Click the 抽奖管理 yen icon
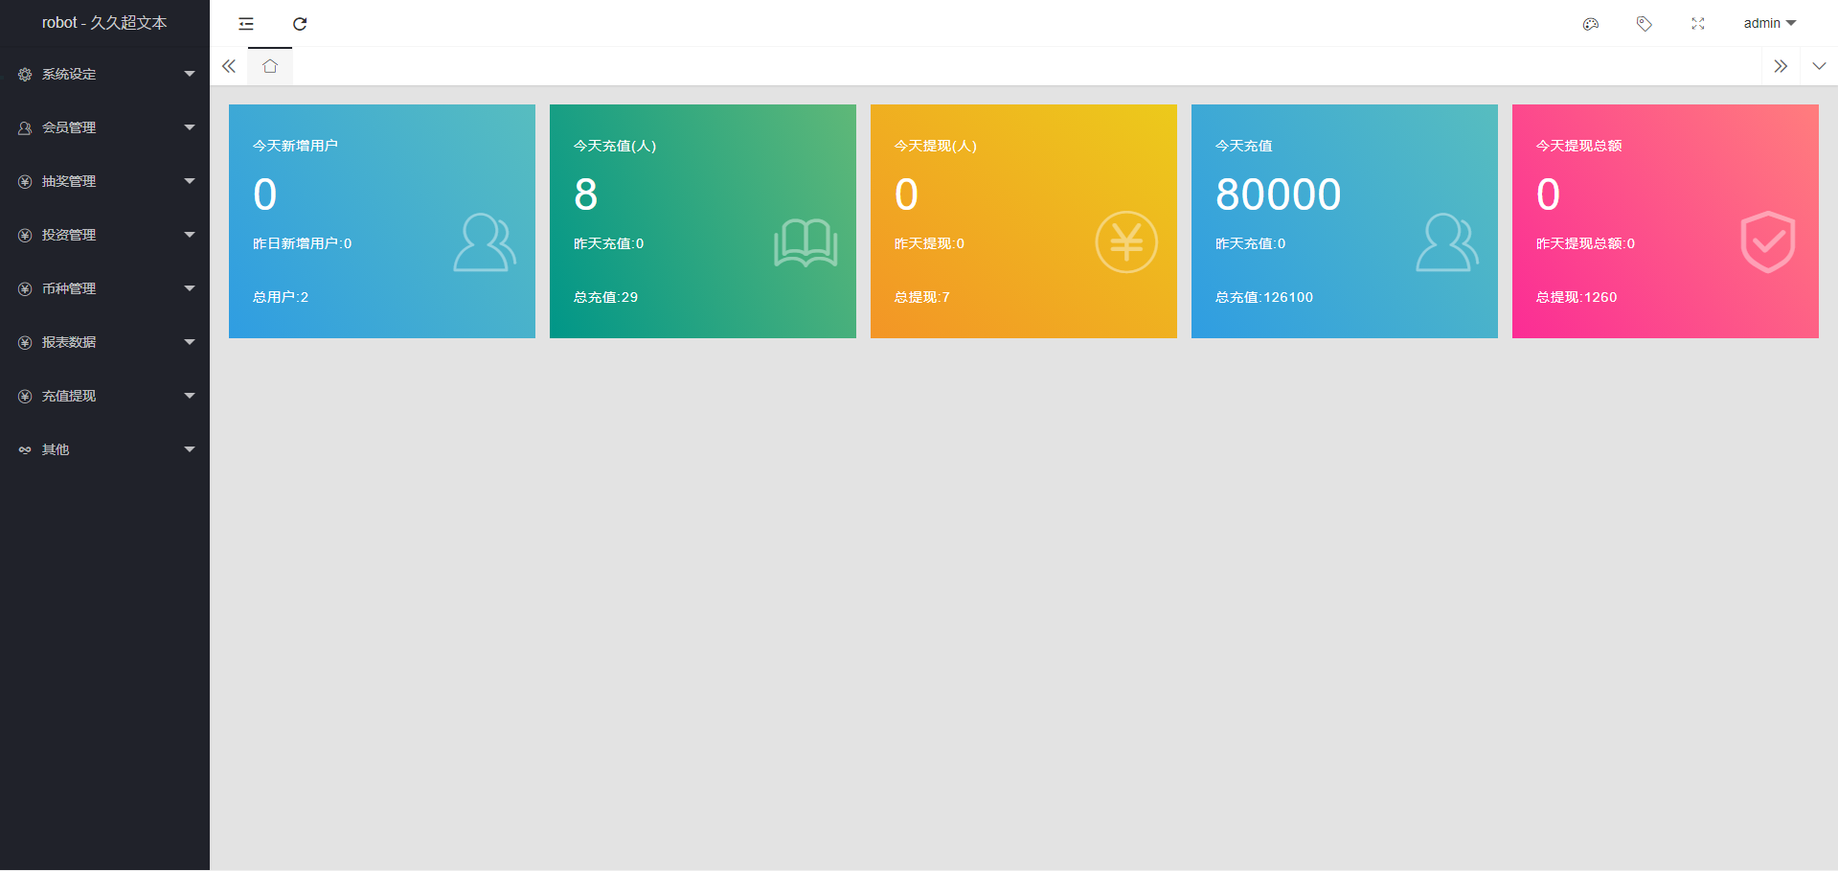This screenshot has width=1838, height=871. coord(25,181)
